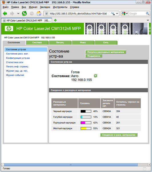Click the scroll left arrow
152x172 pixels.
coord(3,165)
